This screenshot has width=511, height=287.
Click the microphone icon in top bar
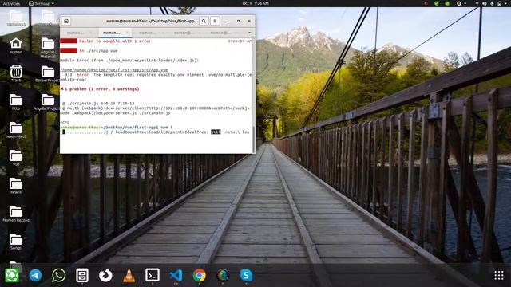(492, 3)
